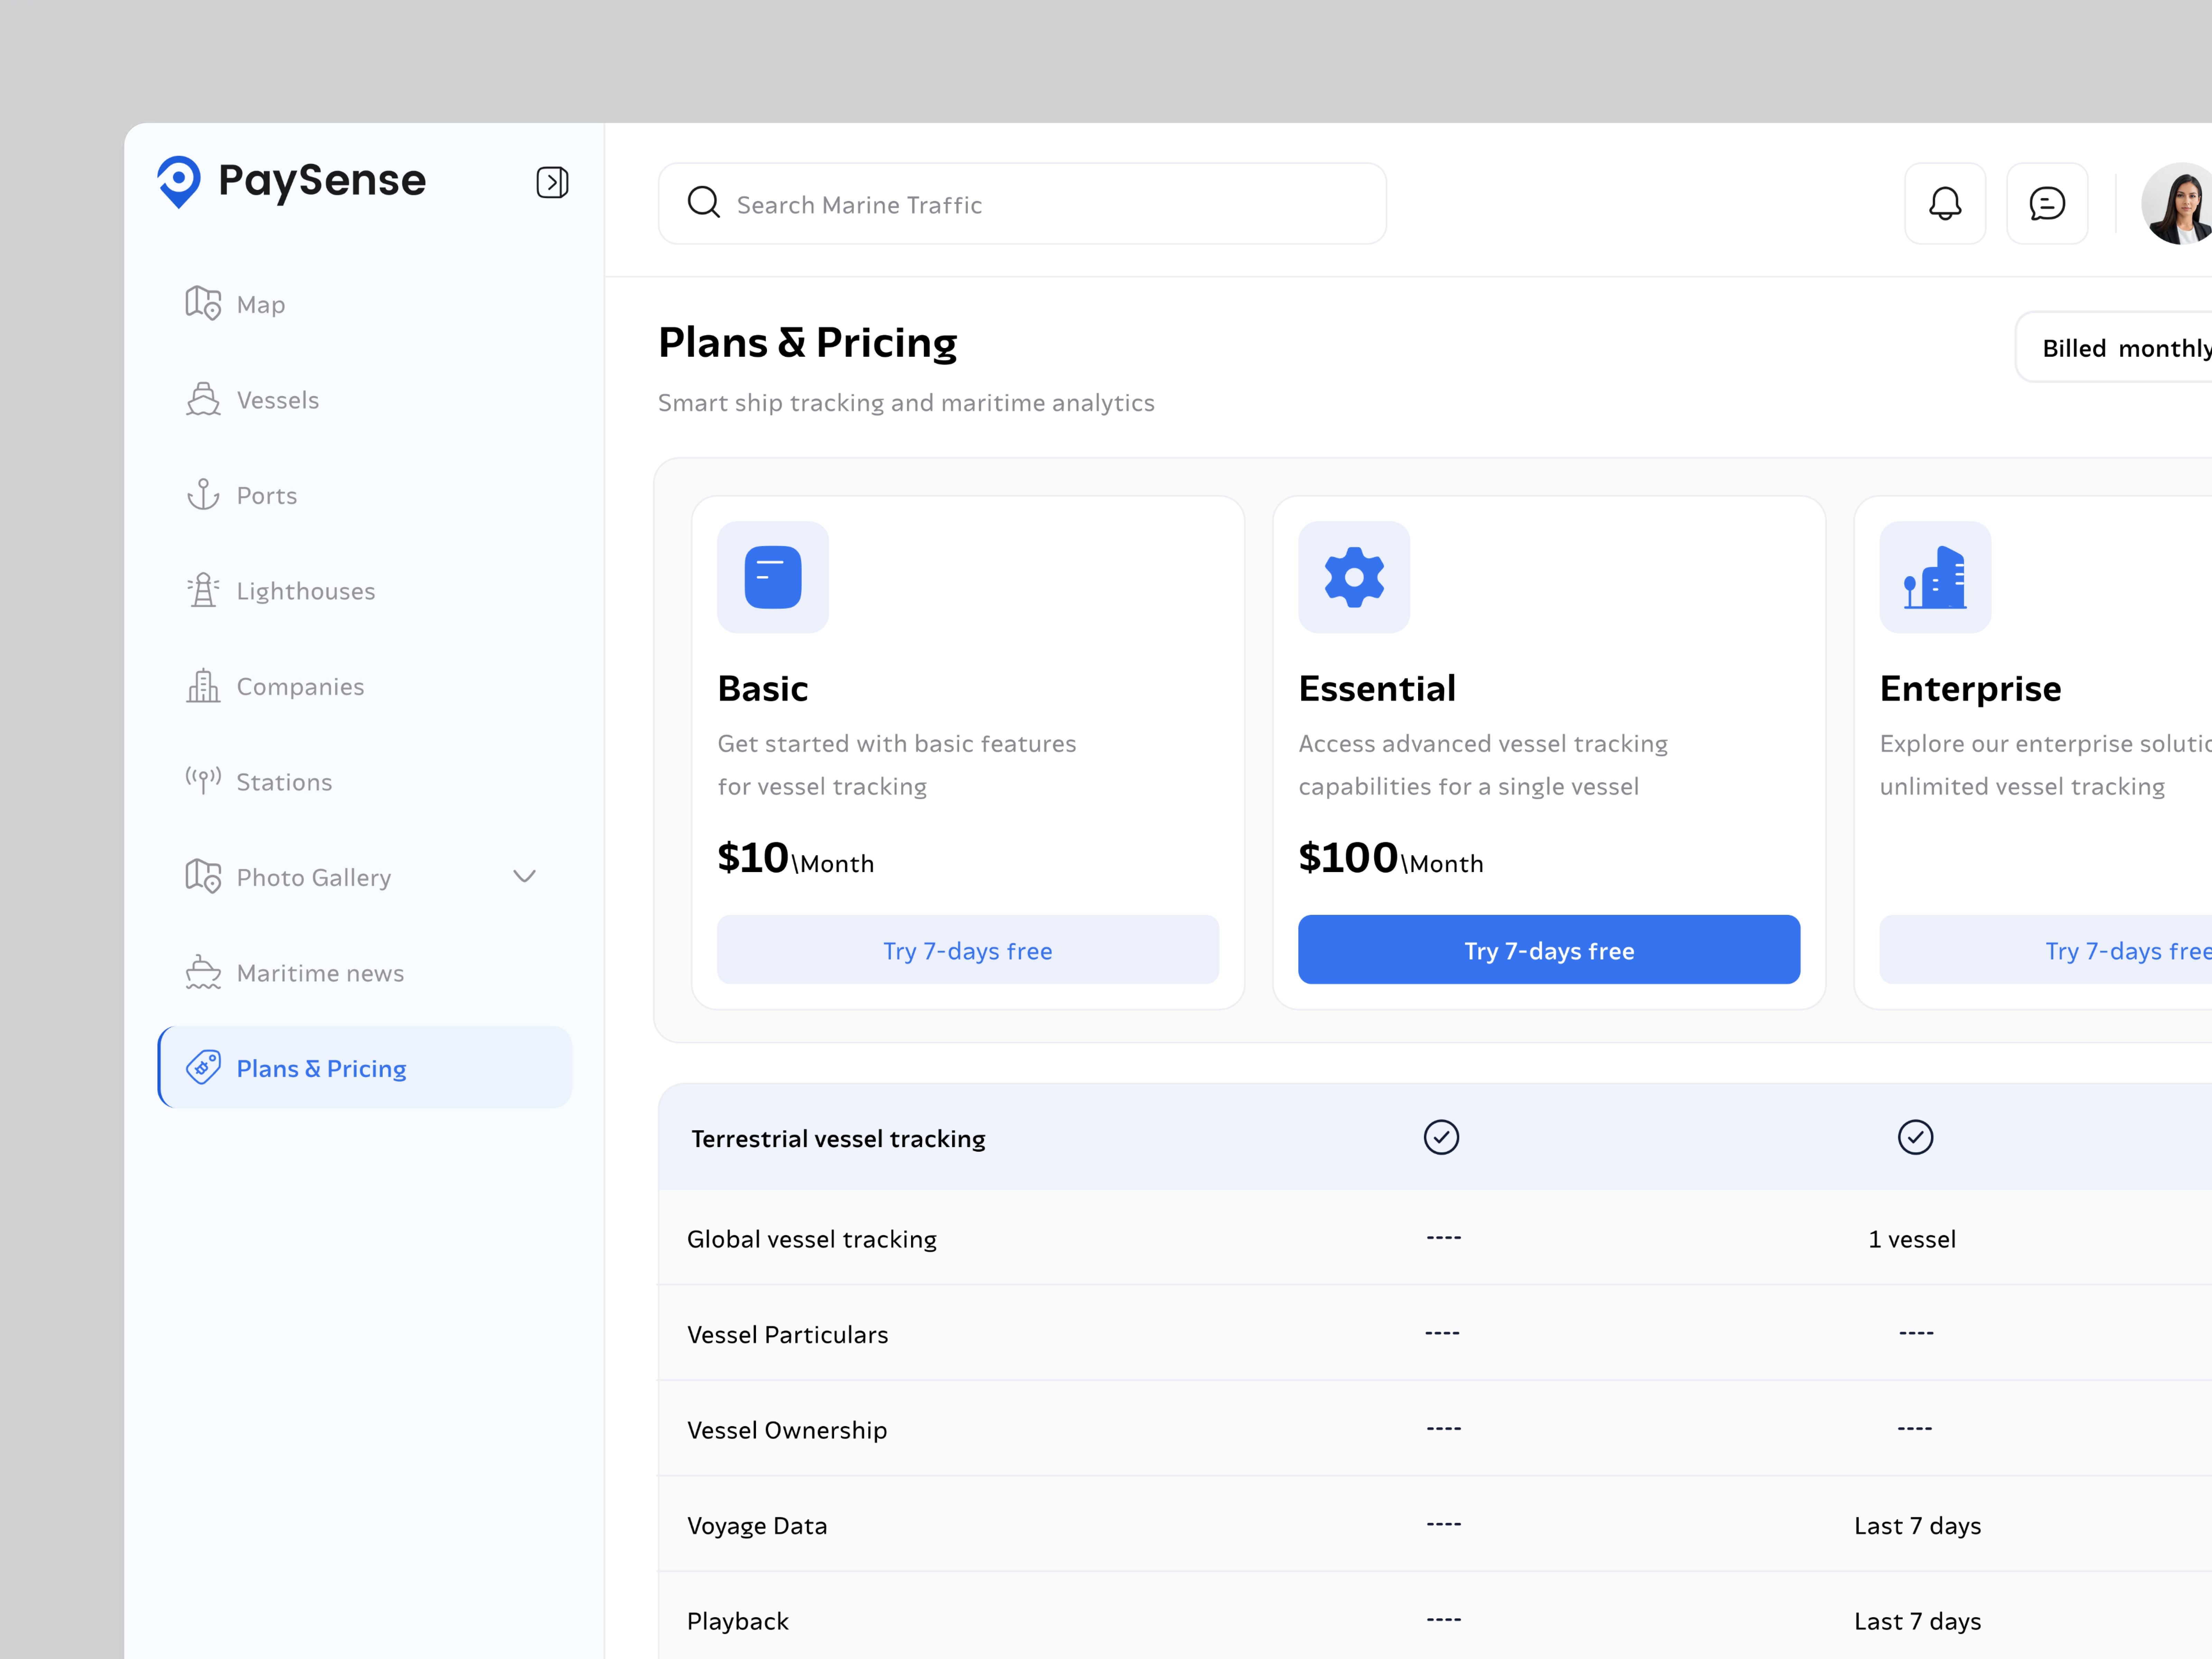Select Plans & Pricing in the sidebar
Image resolution: width=2212 pixels, height=1659 pixels.
click(x=365, y=1067)
